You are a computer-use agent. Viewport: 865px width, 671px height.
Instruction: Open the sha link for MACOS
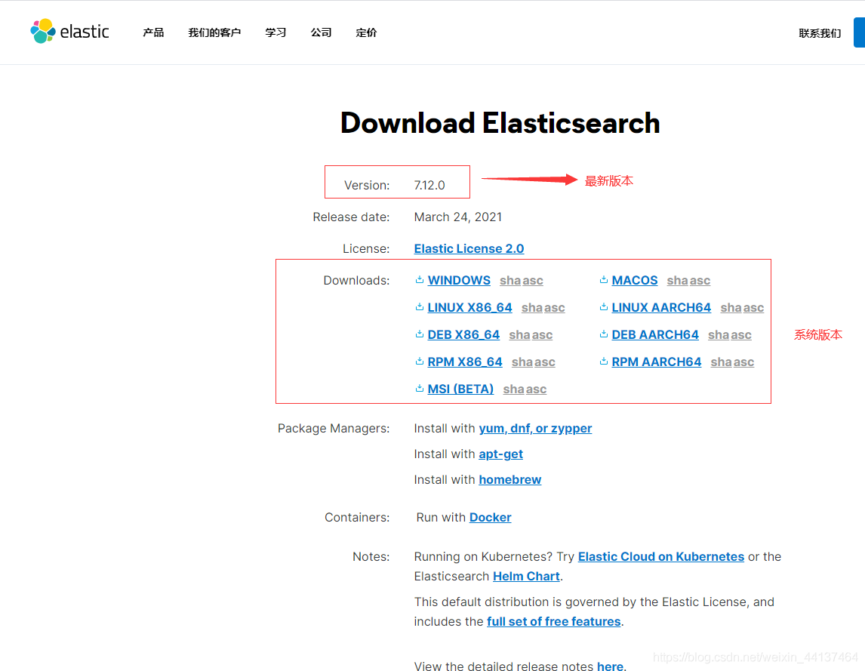[x=678, y=280]
